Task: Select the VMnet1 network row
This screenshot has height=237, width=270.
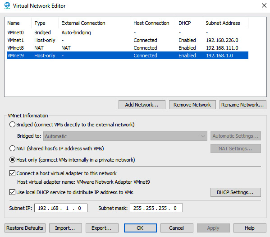Action: [x=128, y=40]
